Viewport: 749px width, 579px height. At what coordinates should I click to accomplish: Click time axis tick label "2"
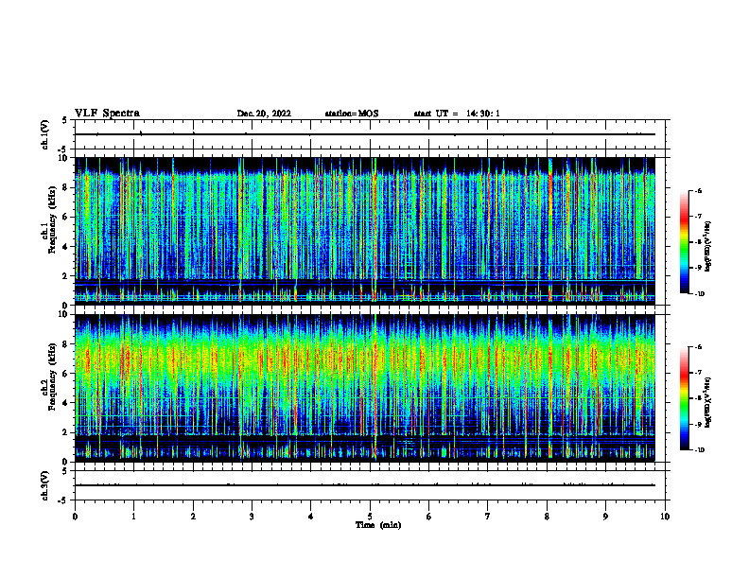pos(193,517)
